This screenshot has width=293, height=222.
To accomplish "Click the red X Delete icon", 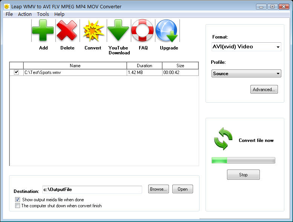I will 67,31.
